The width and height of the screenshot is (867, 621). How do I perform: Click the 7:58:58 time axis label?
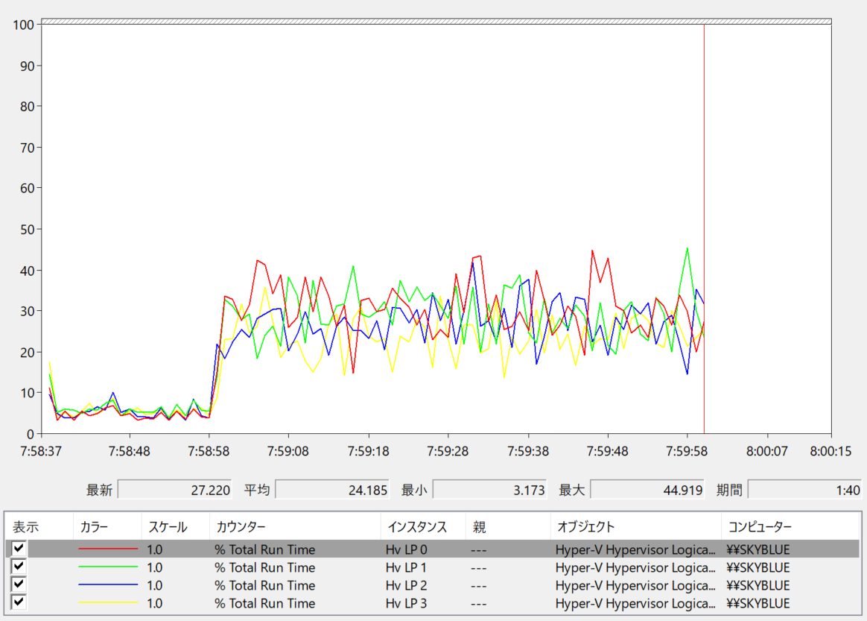tap(209, 451)
